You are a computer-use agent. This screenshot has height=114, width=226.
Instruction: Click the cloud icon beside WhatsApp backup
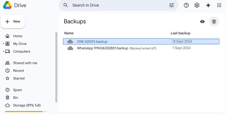pyautogui.click(x=70, y=48)
